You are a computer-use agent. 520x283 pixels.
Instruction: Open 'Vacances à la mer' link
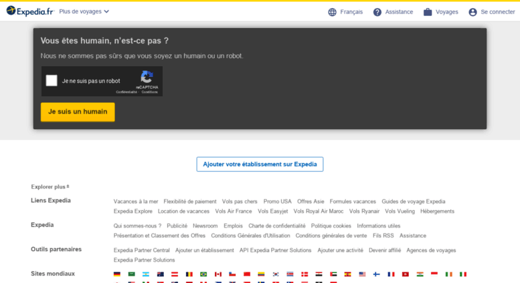[x=136, y=201]
